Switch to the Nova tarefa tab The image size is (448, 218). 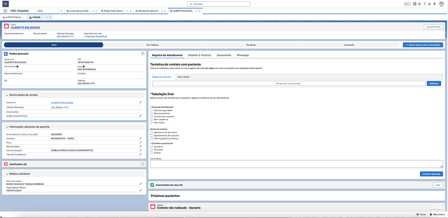[183, 77]
